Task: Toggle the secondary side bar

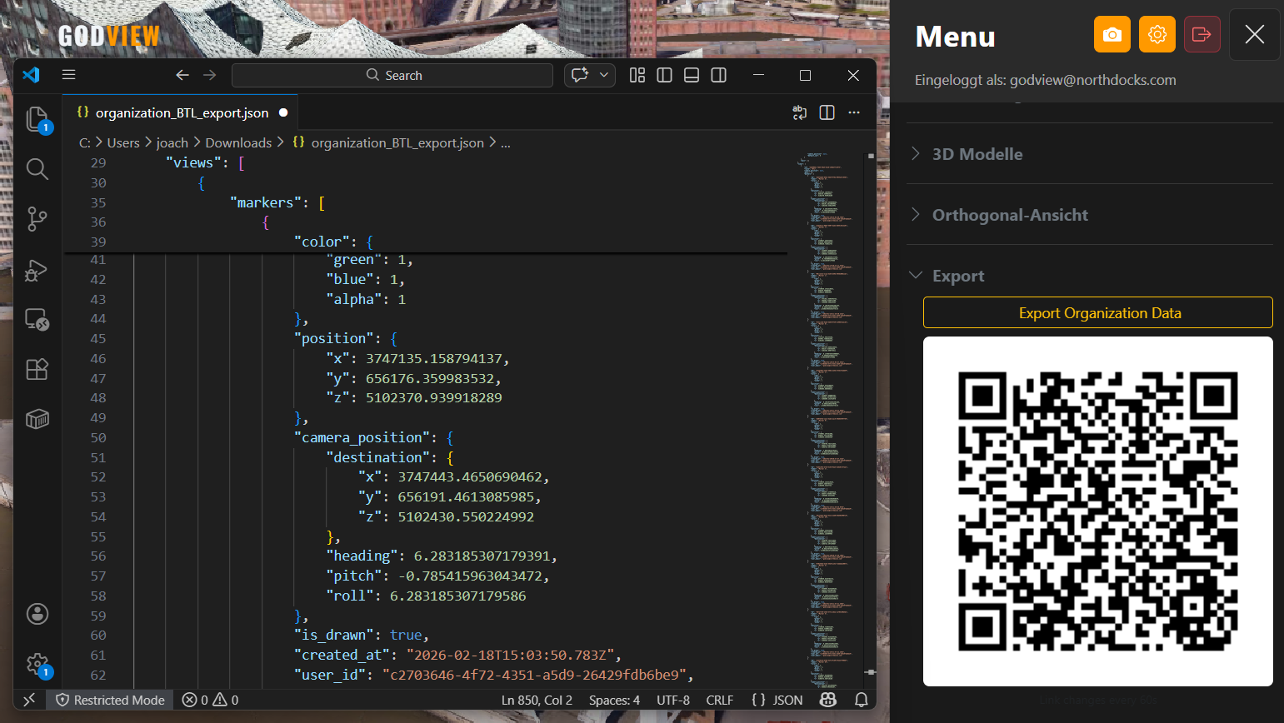Action: pos(718,75)
